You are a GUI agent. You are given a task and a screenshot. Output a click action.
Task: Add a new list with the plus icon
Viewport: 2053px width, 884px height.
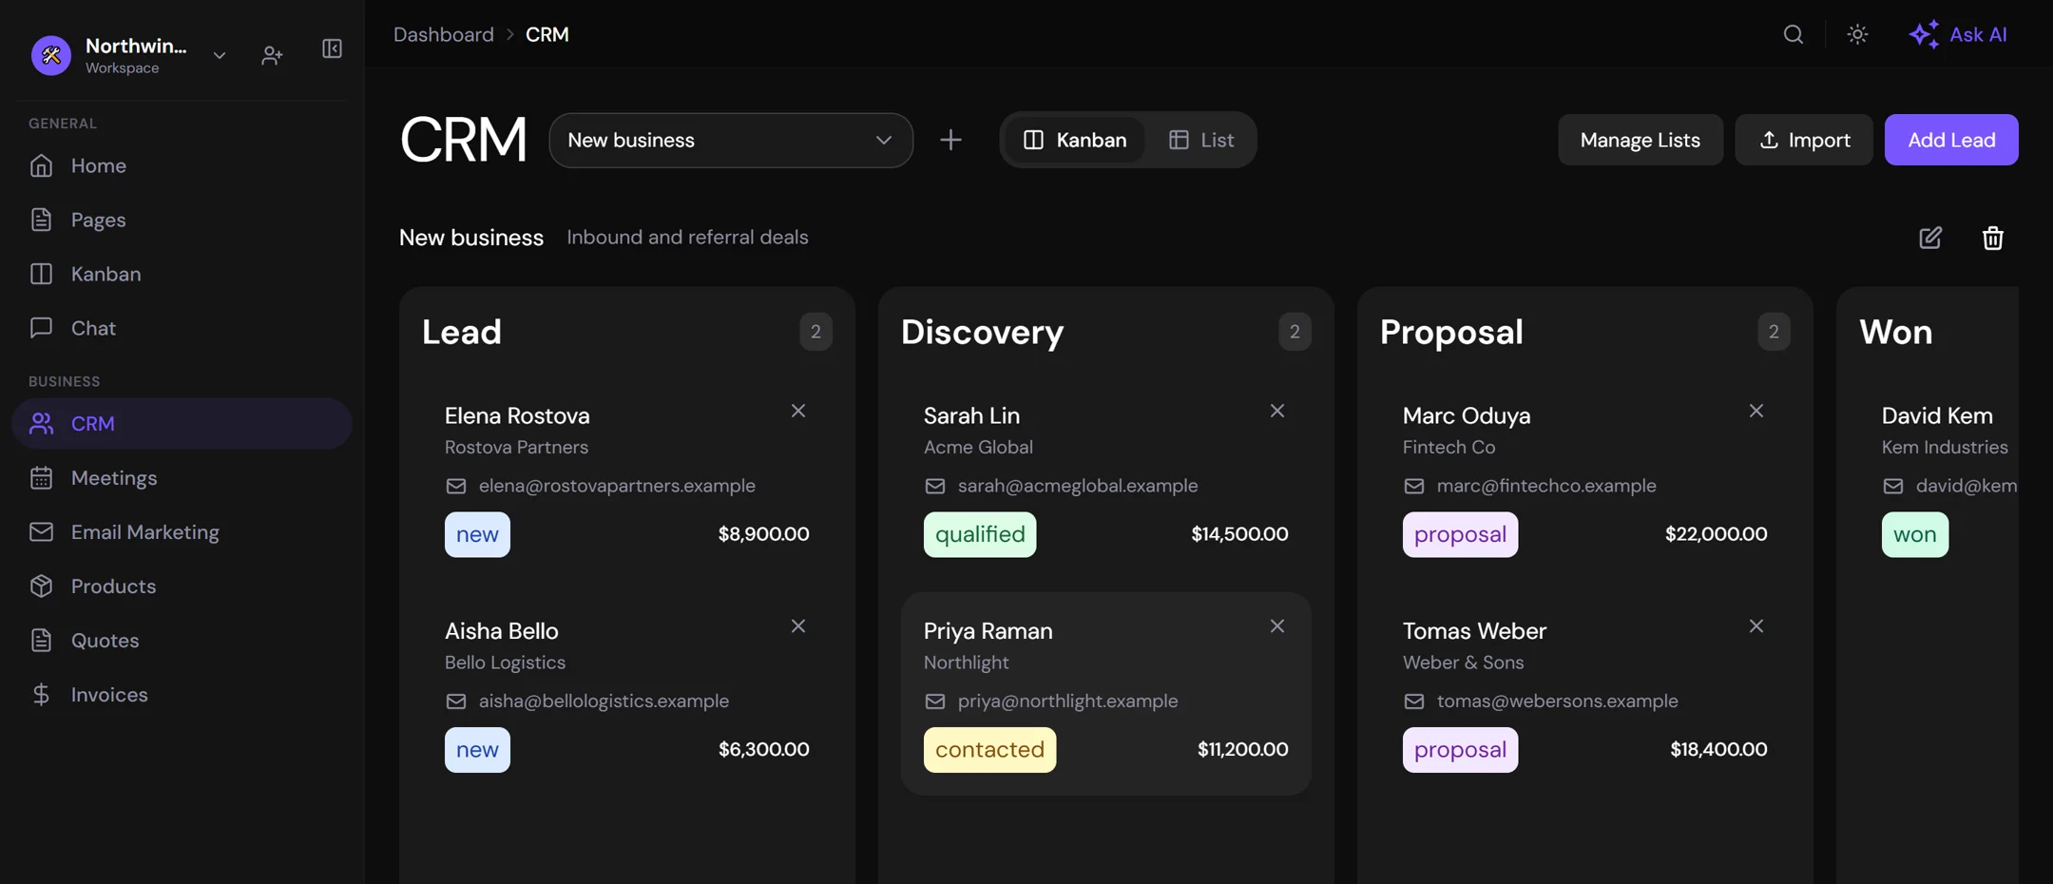pos(950,140)
